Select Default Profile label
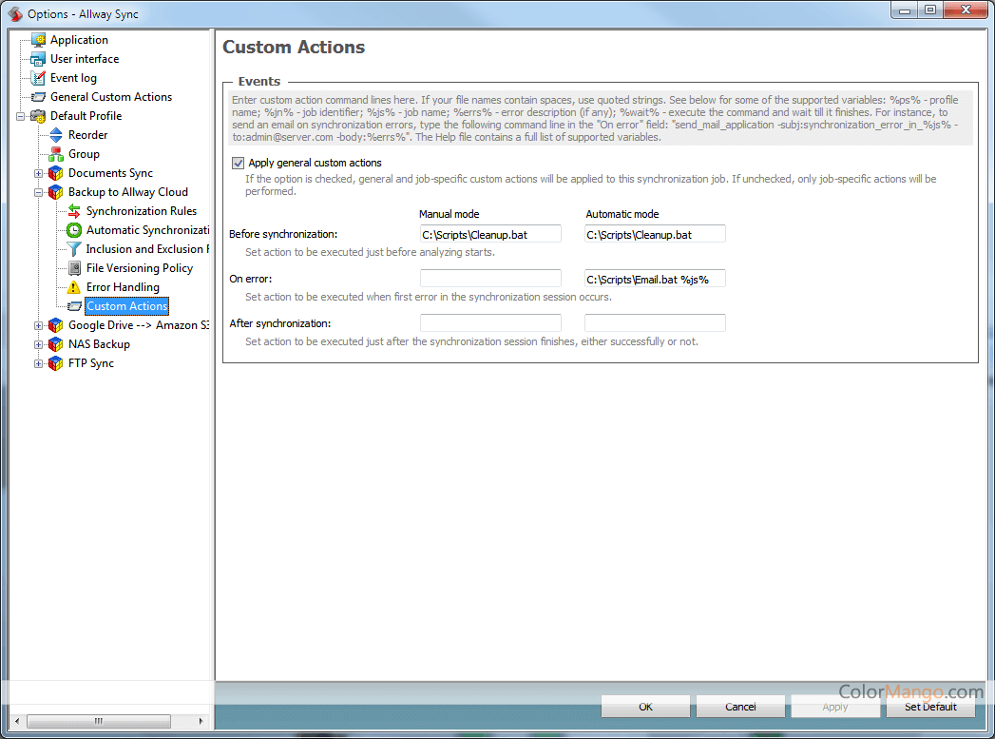995x739 pixels. [x=86, y=116]
